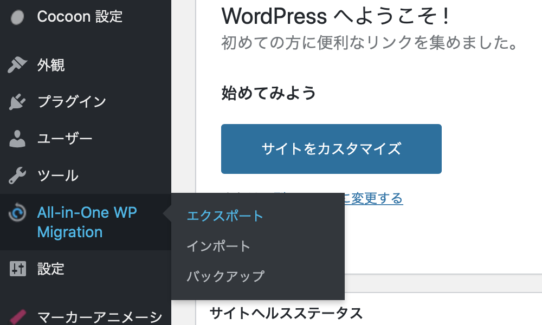Click the プラグイン plug icon
This screenshot has width=542, height=325.
(x=17, y=102)
